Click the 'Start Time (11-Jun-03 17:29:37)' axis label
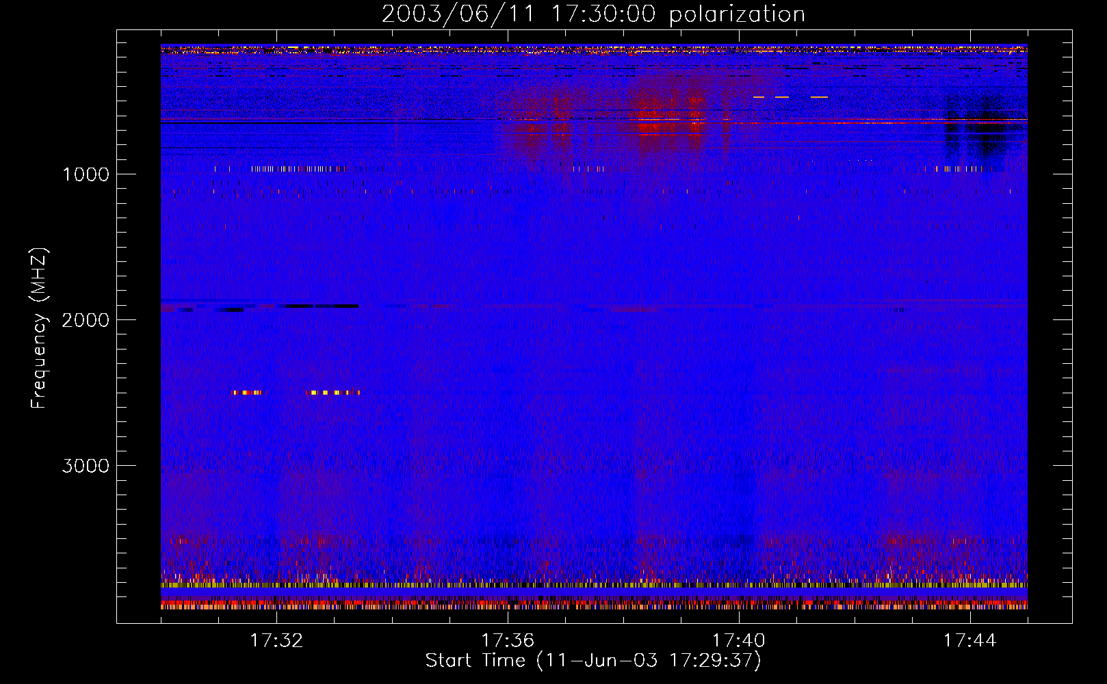1107x684 pixels. 593,660
